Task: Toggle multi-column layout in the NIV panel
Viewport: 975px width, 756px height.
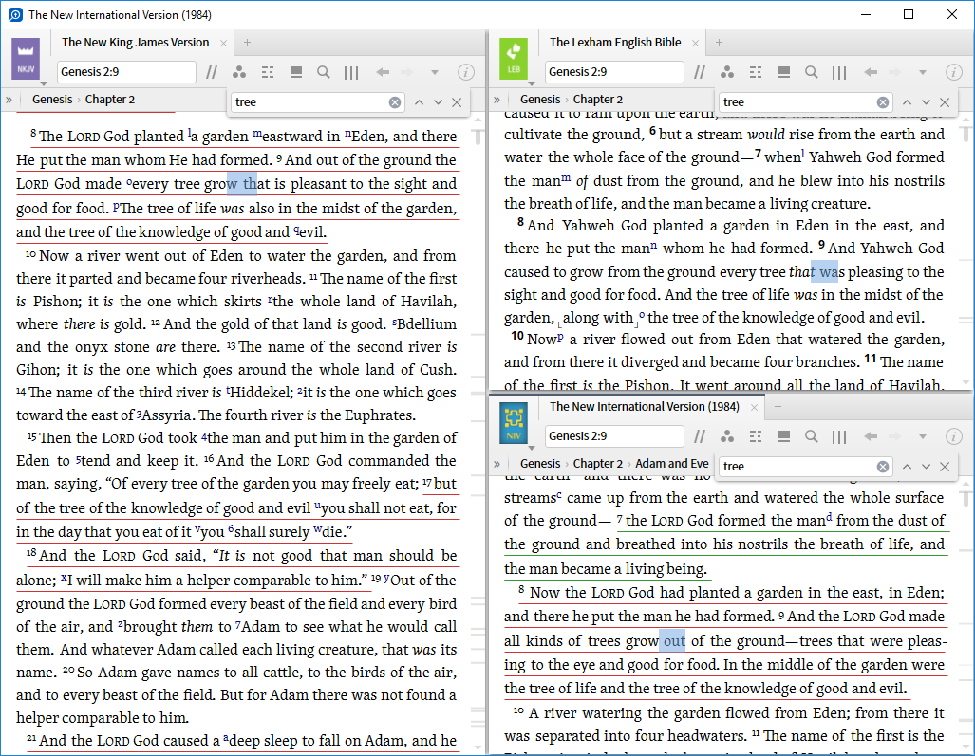Action: tap(839, 436)
